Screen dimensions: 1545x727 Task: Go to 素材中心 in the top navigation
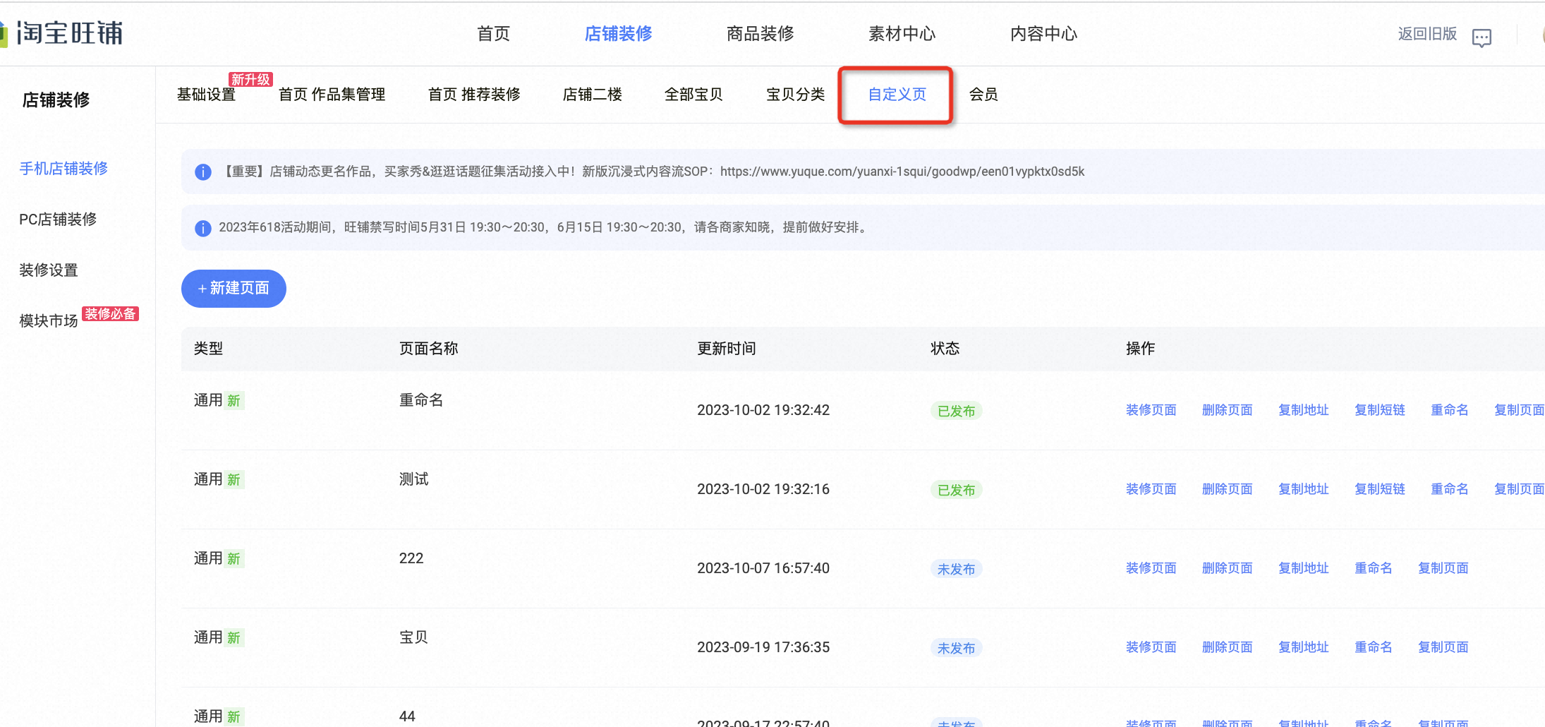tap(902, 33)
